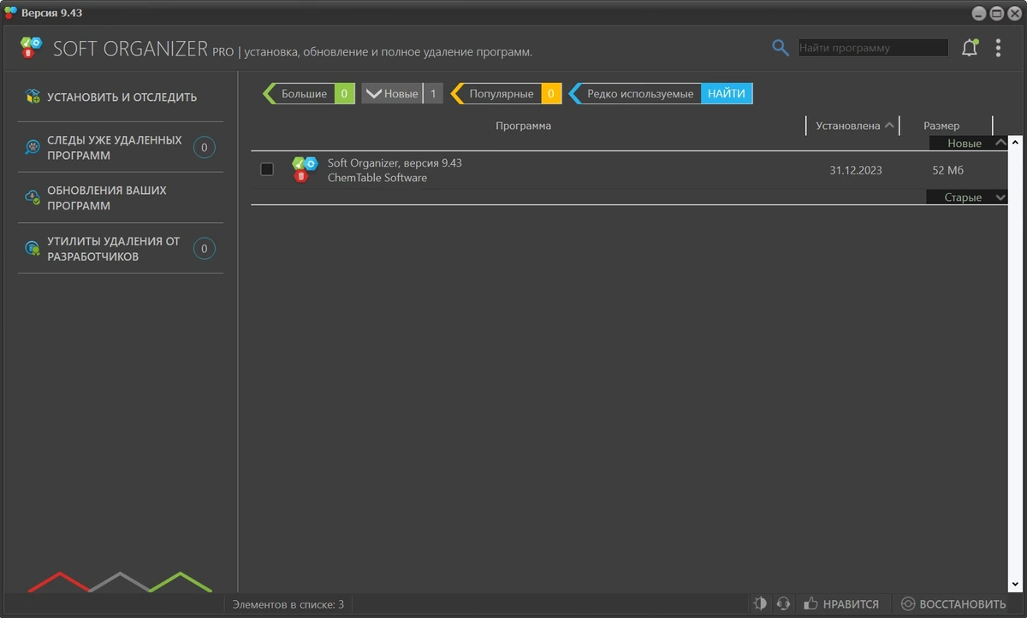Open УСТАНОВИТЬ И ОТСЛЕДИТЬ section
Viewport: 1027px width, 618px height.
pos(121,97)
